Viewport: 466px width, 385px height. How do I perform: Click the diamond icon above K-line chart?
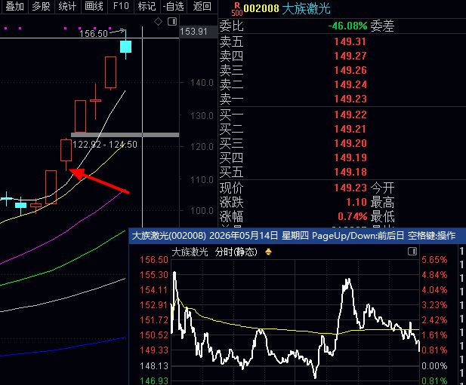[x=158, y=21]
